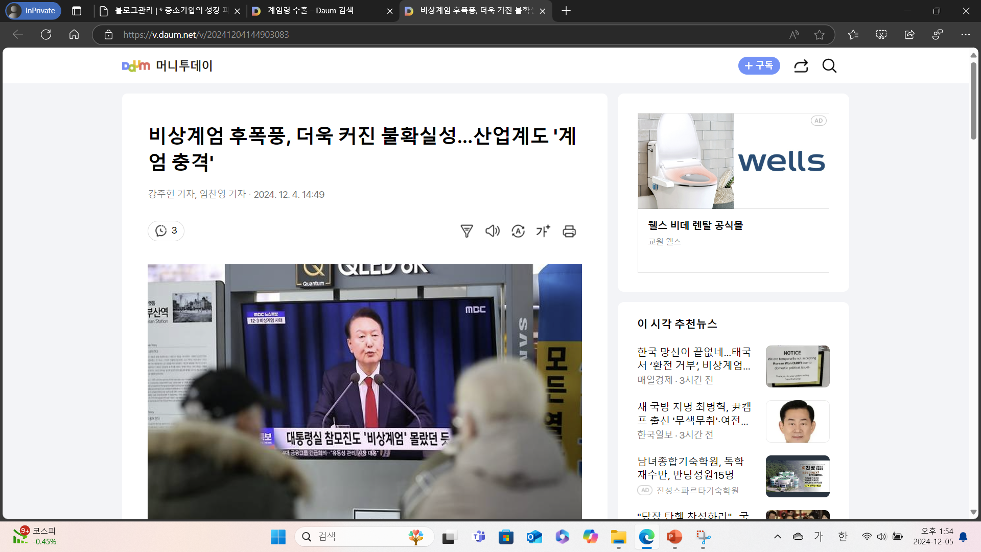Click the share arrow icon in header
Image resolution: width=981 pixels, height=552 pixels.
pyautogui.click(x=801, y=66)
